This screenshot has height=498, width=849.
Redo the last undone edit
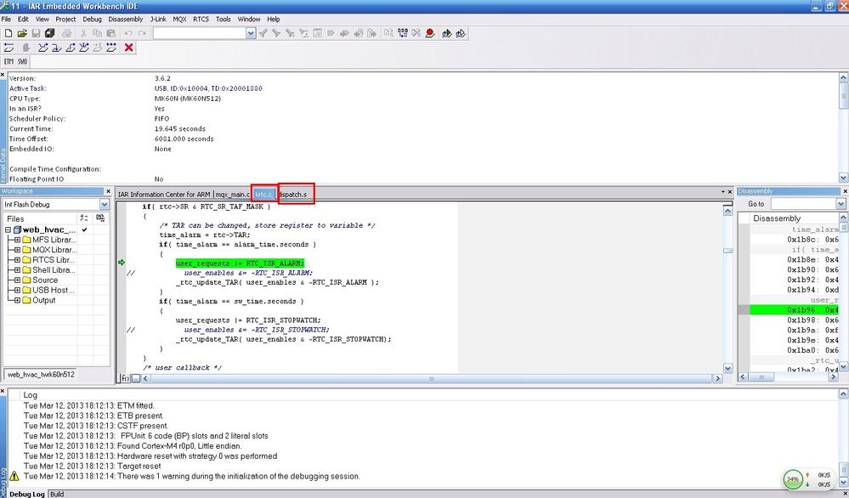coord(142,33)
